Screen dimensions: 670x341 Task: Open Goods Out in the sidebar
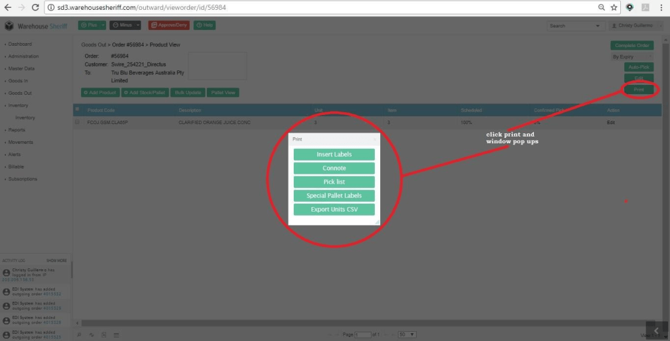coord(20,93)
